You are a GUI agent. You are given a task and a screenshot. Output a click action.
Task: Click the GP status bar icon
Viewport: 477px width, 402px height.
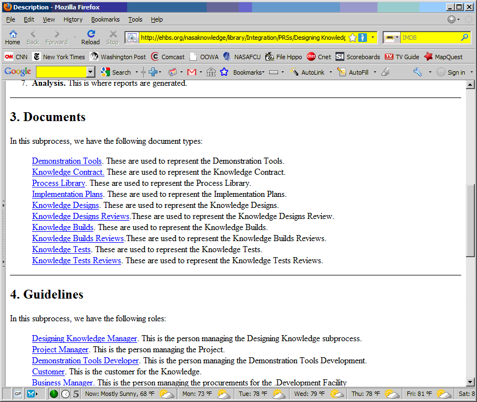pyautogui.click(x=18, y=394)
